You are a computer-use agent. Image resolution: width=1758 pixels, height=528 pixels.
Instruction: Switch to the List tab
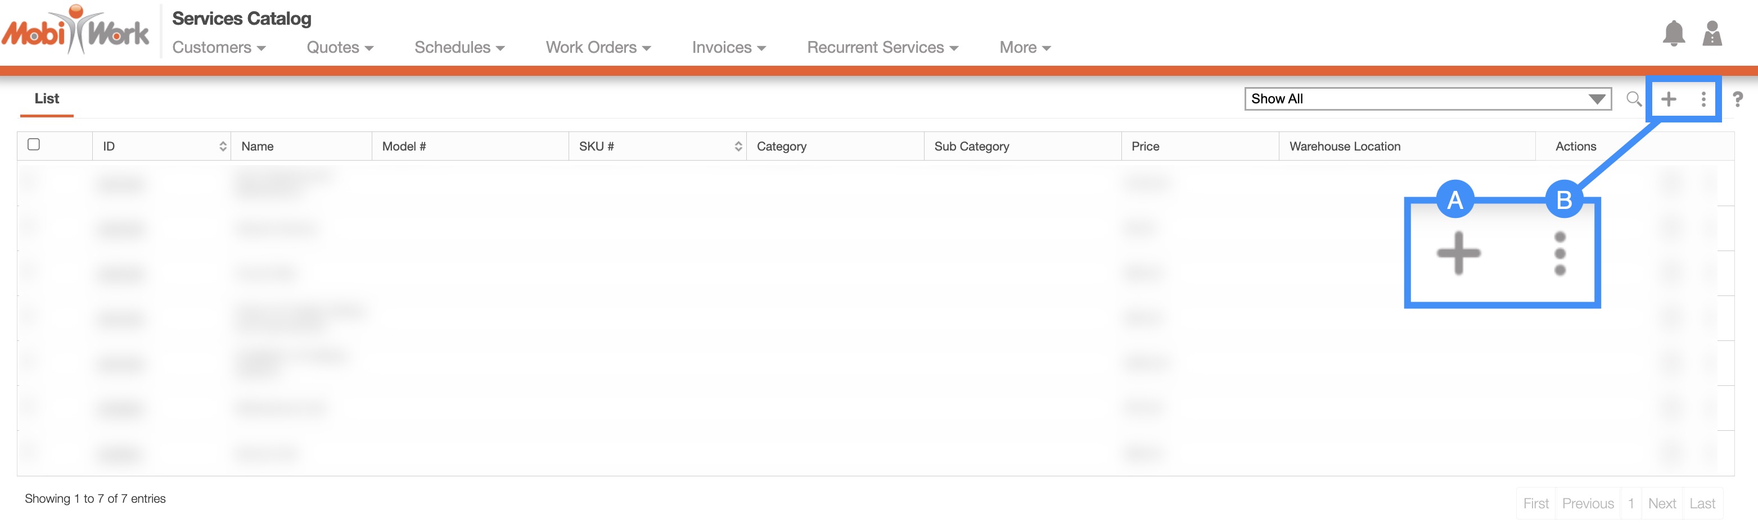click(47, 99)
